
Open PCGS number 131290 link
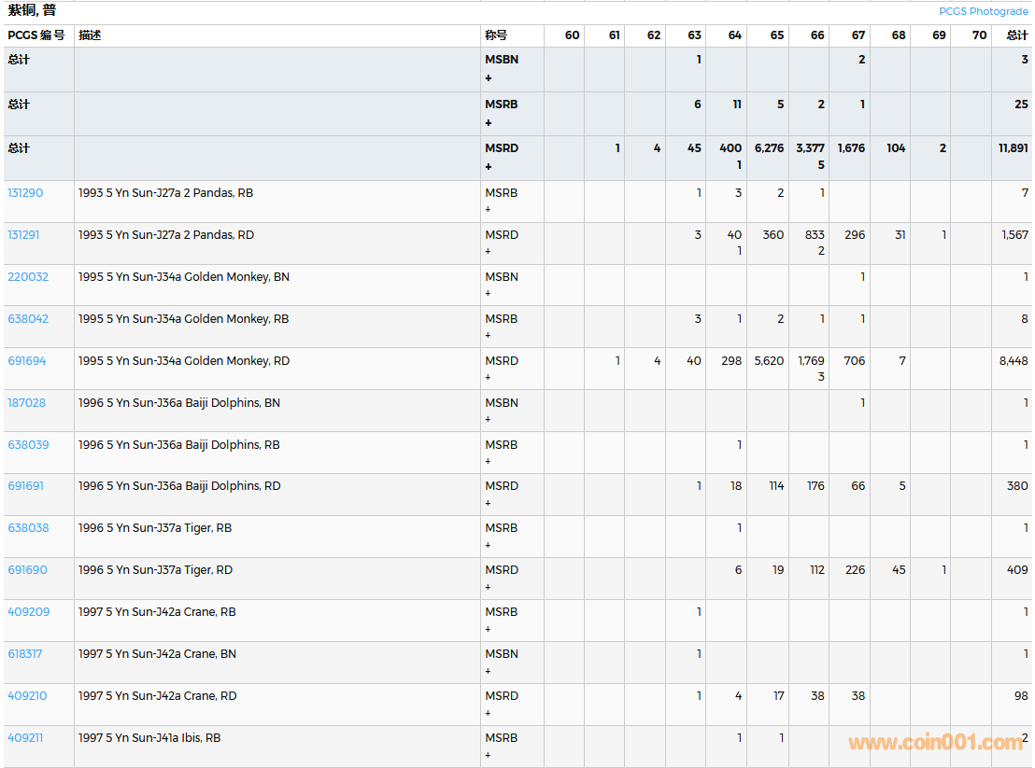pos(25,193)
